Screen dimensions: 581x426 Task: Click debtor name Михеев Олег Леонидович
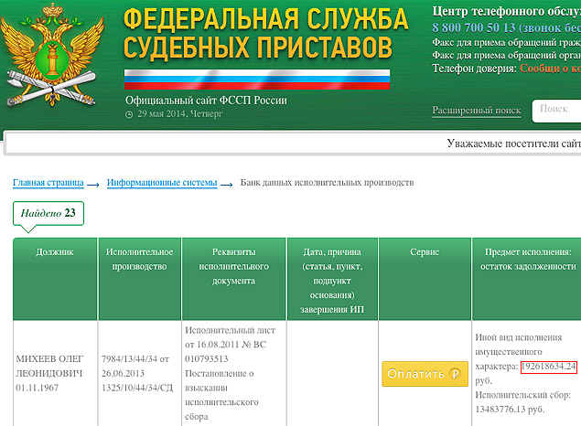coord(49,373)
